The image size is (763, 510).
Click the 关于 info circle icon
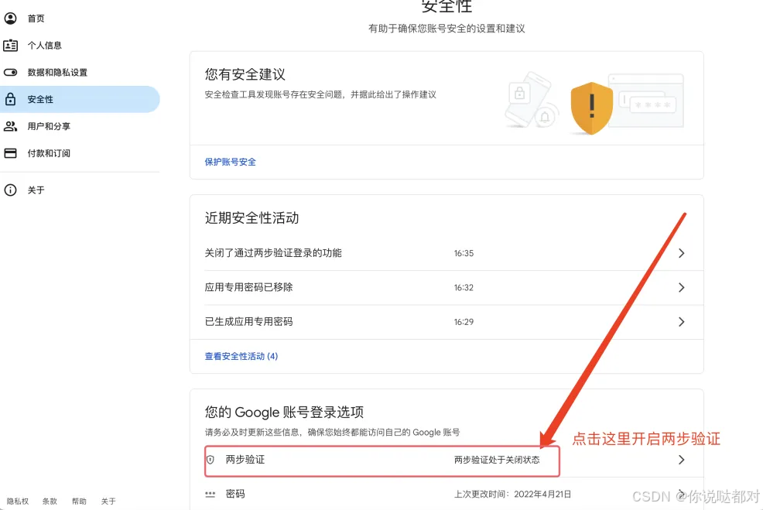coord(10,190)
